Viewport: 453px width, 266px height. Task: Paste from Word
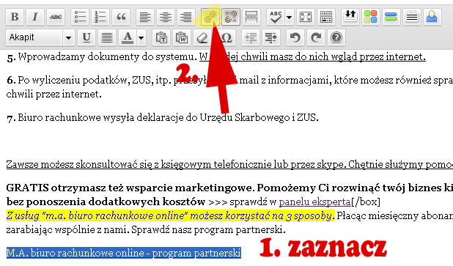point(182,37)
